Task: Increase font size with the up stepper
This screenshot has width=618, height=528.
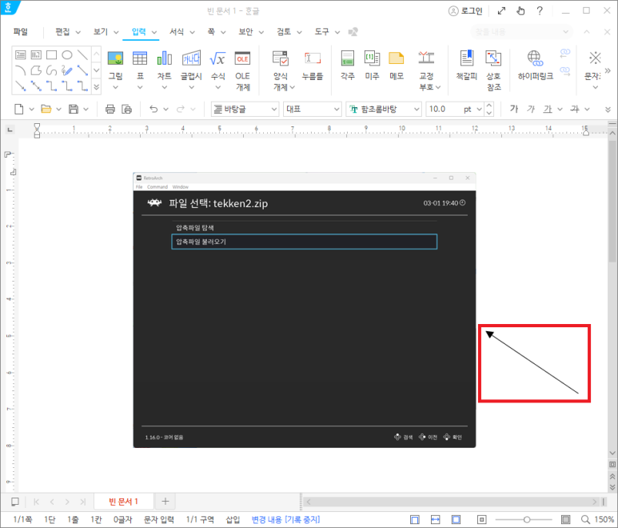Action: point(489,106)
